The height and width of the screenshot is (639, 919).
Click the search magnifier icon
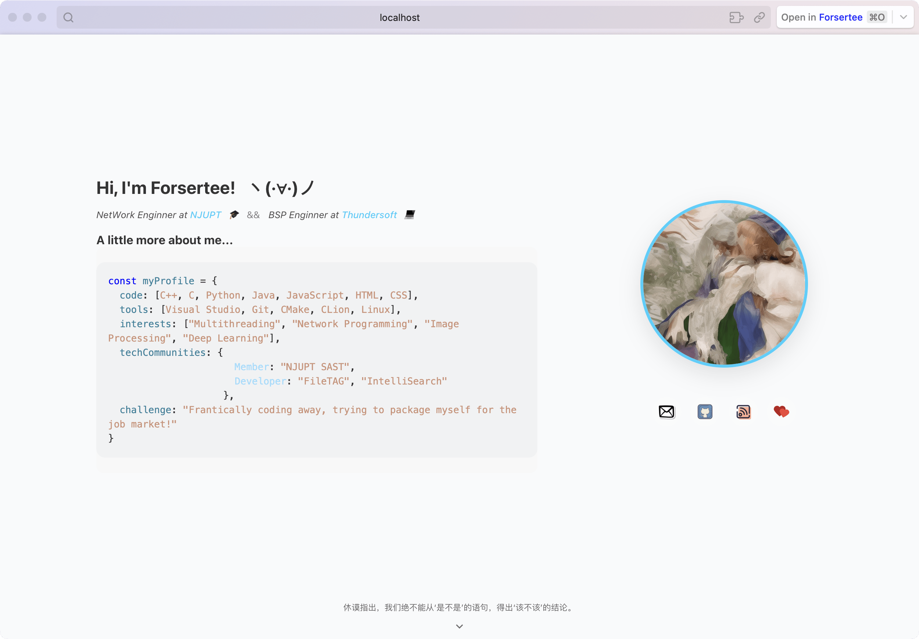tap(68, 18)
